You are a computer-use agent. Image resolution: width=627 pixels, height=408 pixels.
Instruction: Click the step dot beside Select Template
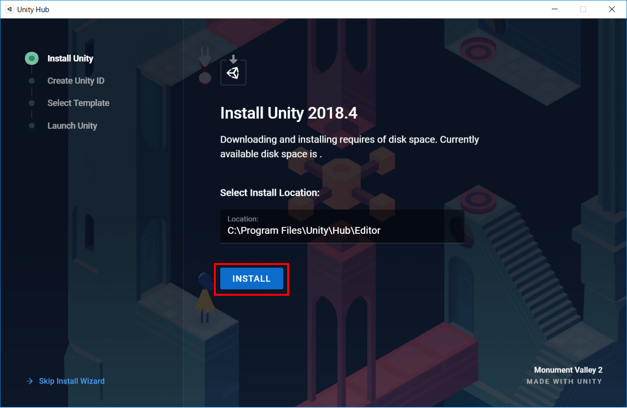point(32,103)
